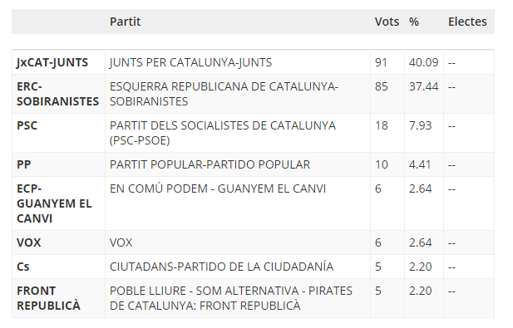This screenshot has width=513, height=328.
Task: Click the PSC party abbreviation
Action: pyautogui.click(x=27, y=125)
